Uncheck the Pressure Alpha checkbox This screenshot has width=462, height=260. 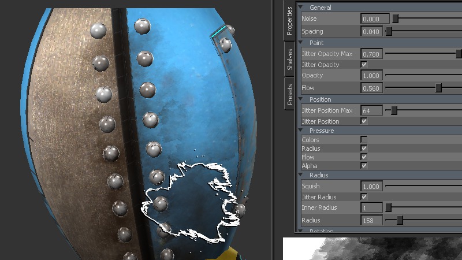click(364, 165)
